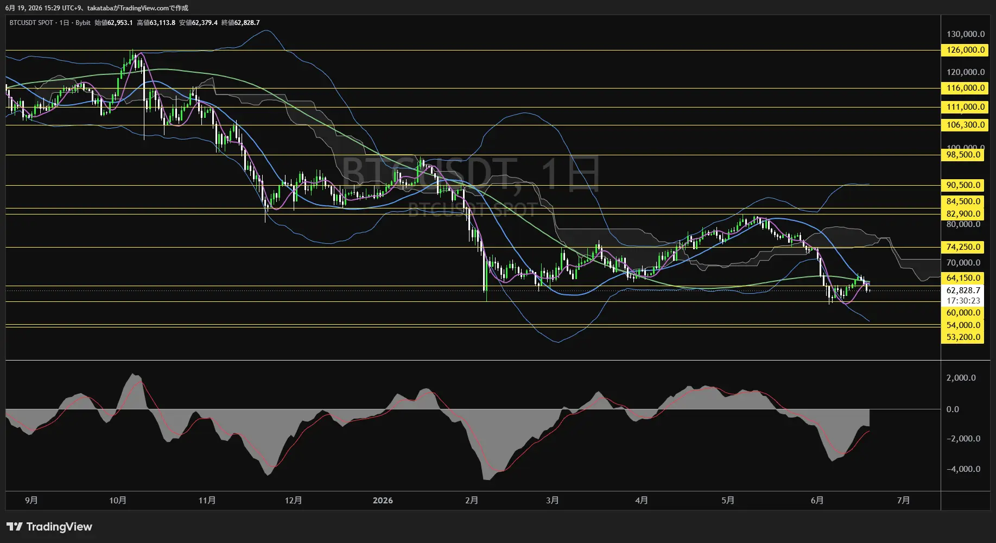Click the indicator scale value 0.0

click(953, 409)
